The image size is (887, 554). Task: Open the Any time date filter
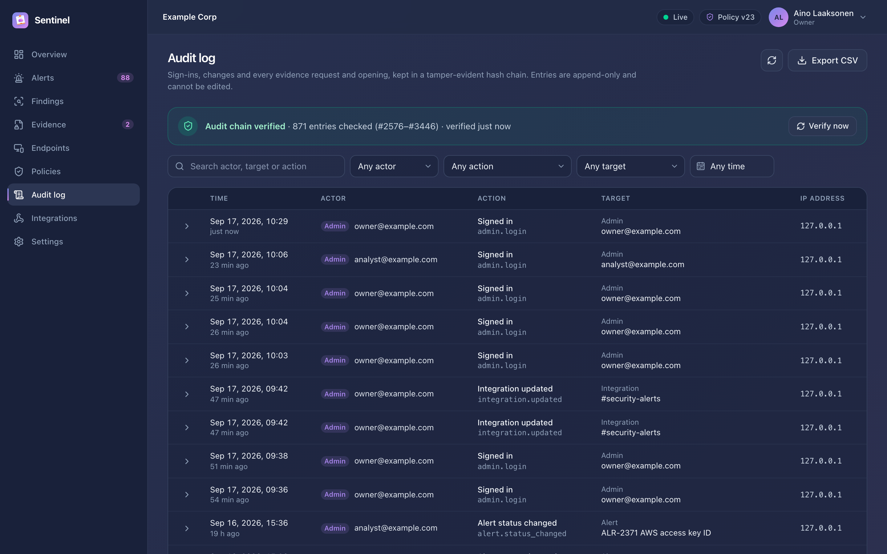click(732, 166)
